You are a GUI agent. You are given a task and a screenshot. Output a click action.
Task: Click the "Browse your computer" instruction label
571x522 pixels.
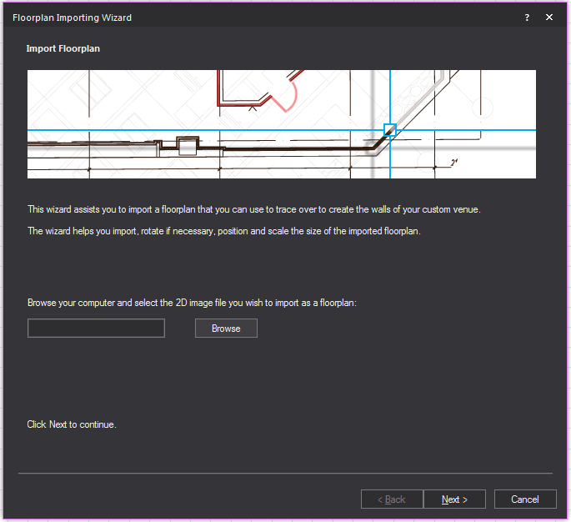click(192, 303)
